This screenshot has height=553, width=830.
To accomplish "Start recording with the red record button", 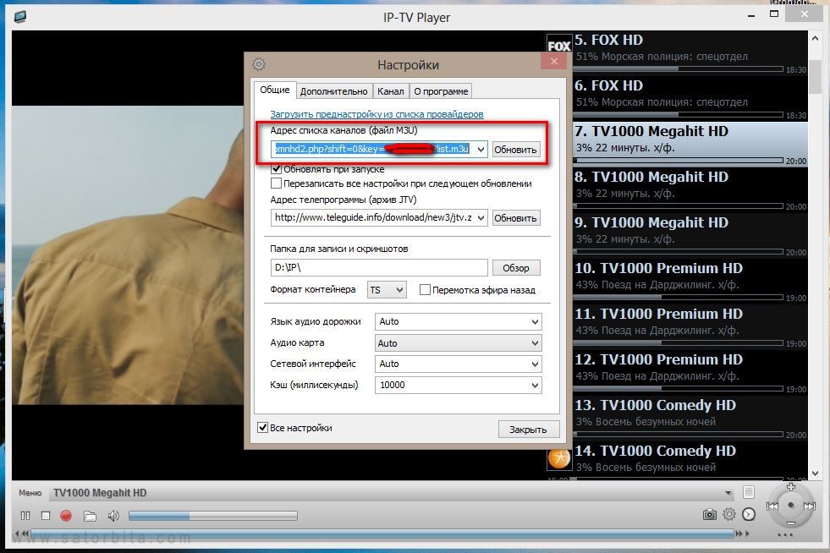I will point(66,516).
